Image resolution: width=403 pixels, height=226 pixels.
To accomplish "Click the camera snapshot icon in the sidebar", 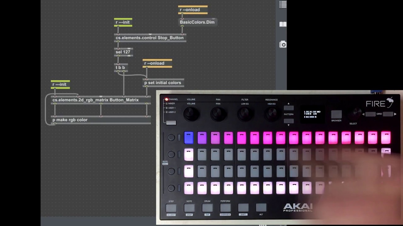I will [283, 44].
